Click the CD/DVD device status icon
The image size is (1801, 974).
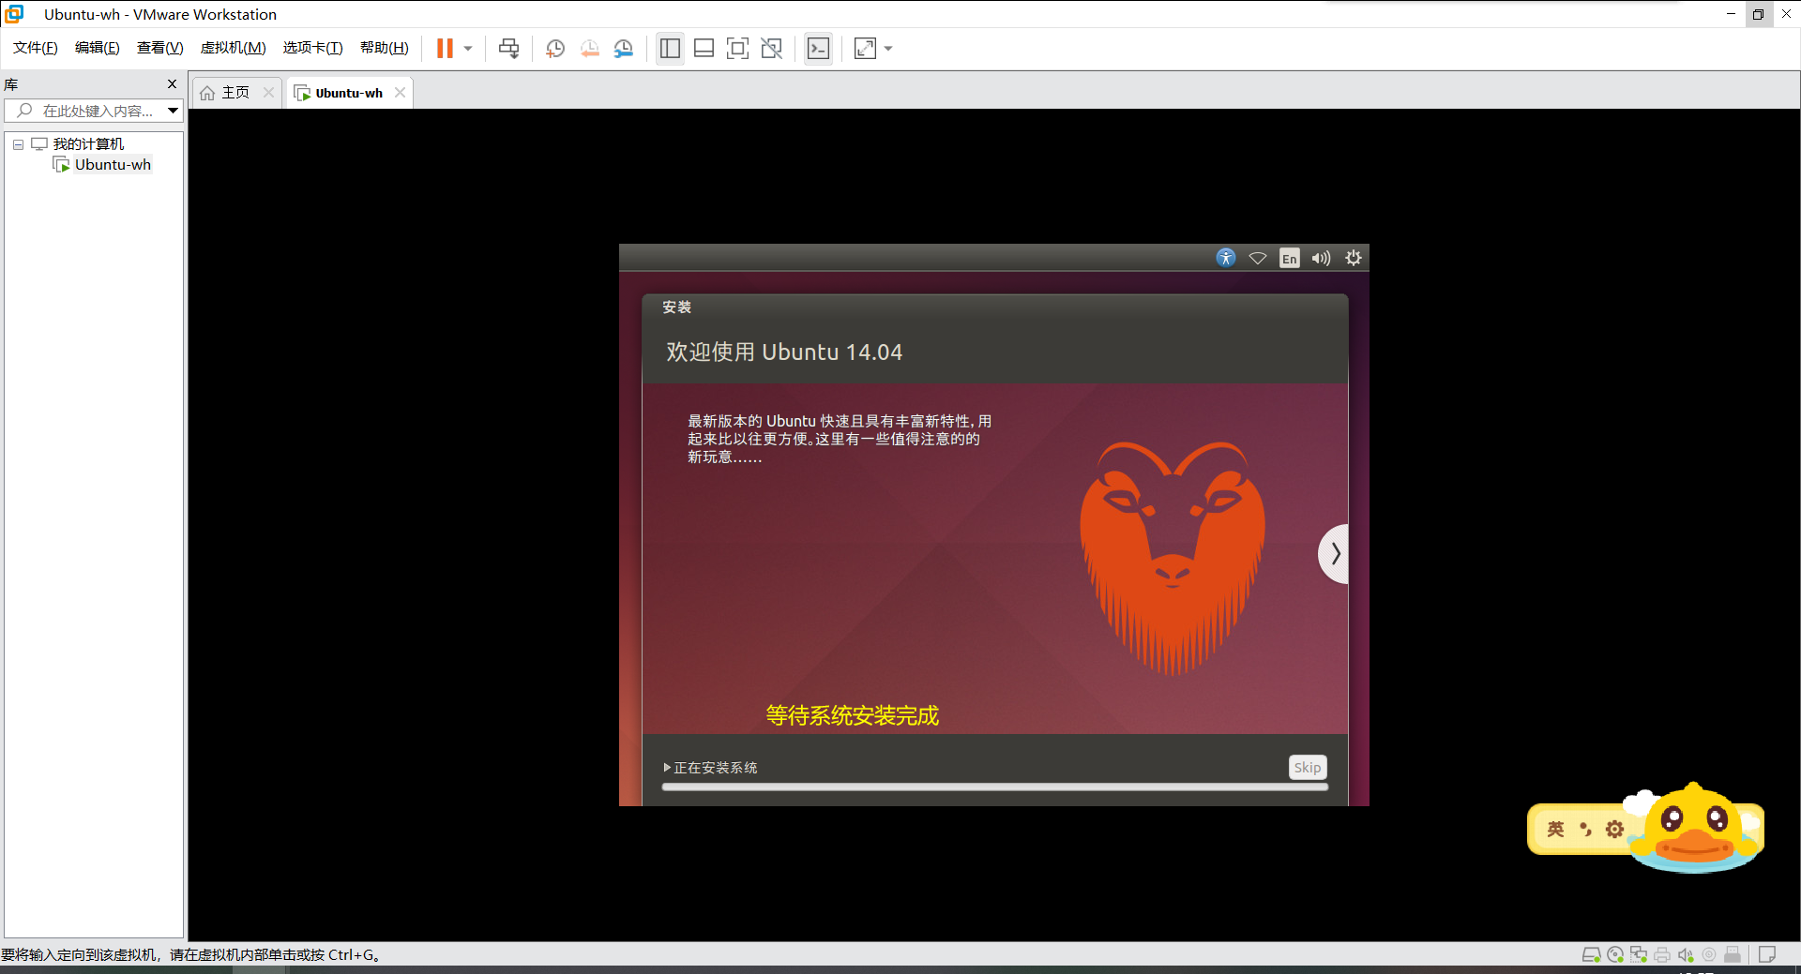click(1615, 955)
